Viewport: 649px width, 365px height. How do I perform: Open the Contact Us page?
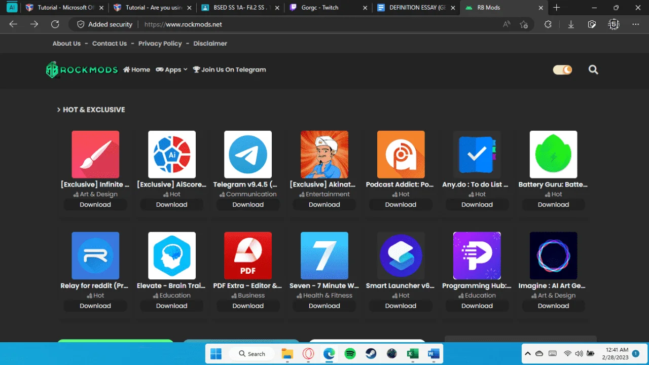[x=110, y=44]
